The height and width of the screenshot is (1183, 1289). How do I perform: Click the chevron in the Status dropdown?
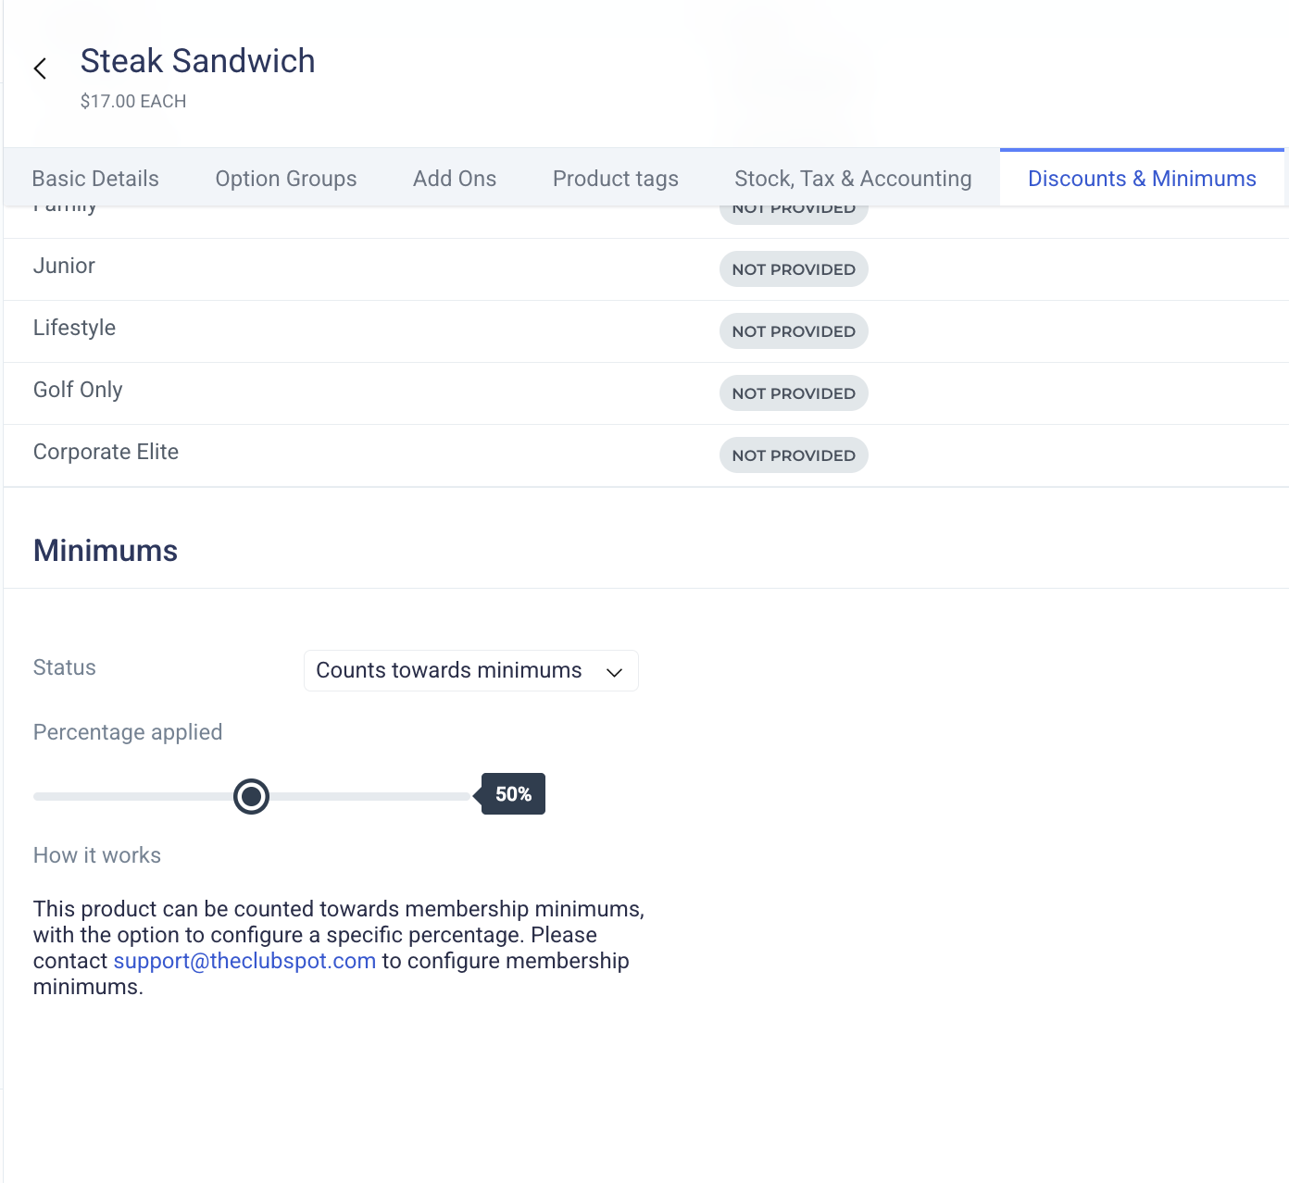614,672
